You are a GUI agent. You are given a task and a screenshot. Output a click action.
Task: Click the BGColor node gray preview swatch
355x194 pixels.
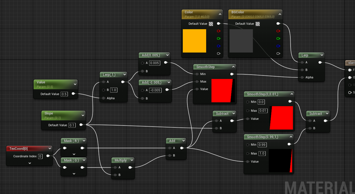pos(241,41)
